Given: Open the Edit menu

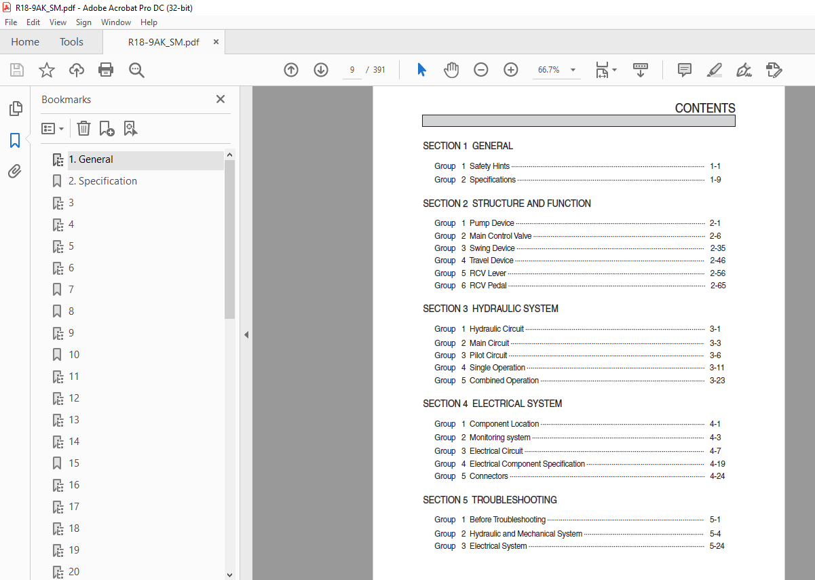Looking at the screenshot, I should (33, 22).
